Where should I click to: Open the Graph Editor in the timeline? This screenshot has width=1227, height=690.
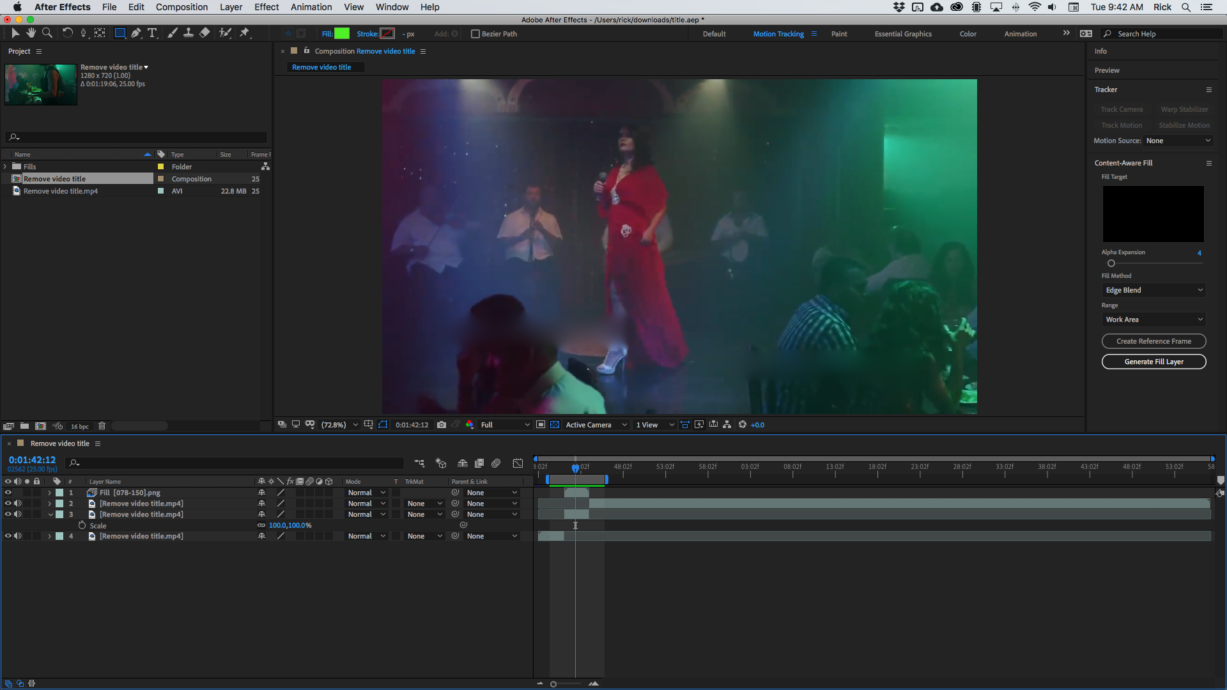(x=518, y=463)
